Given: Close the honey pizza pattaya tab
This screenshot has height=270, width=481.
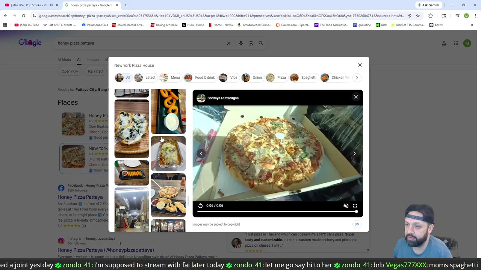Looking at the screenshot, I should 116,5.
